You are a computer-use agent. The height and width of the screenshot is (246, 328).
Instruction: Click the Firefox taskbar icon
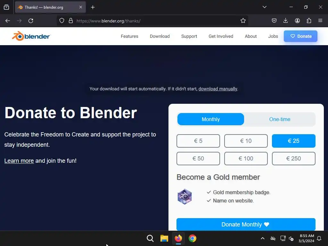pos(178,238)
